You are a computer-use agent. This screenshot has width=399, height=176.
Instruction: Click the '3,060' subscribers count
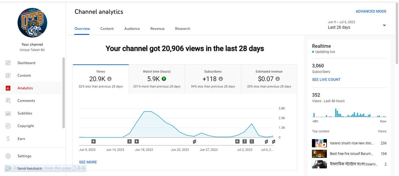(x=318, y=66)
